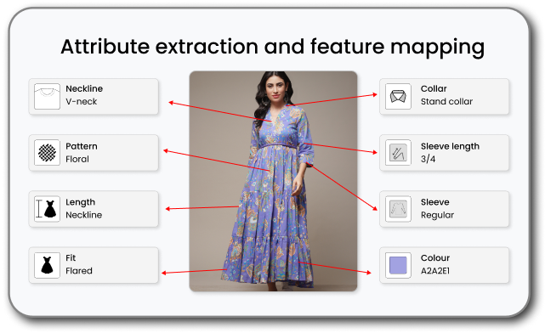Click the Fit flared dress icon
The image size is (545, 333).
[x=47, y=265]
